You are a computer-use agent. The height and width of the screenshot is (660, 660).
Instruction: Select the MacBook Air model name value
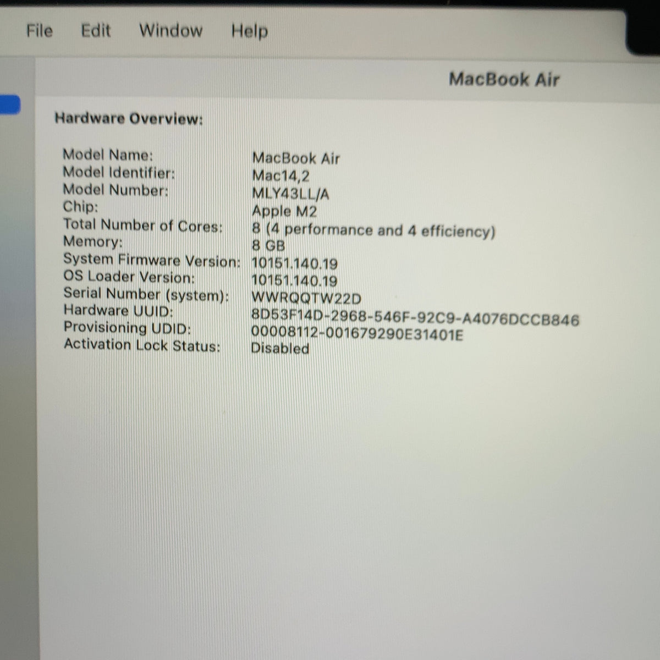pyautogui.click(x=296, y=158)
